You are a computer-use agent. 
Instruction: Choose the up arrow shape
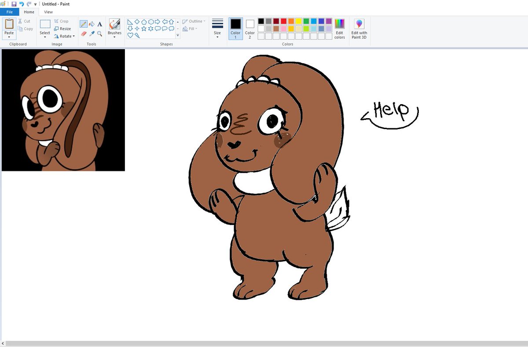tap(171, 22)
